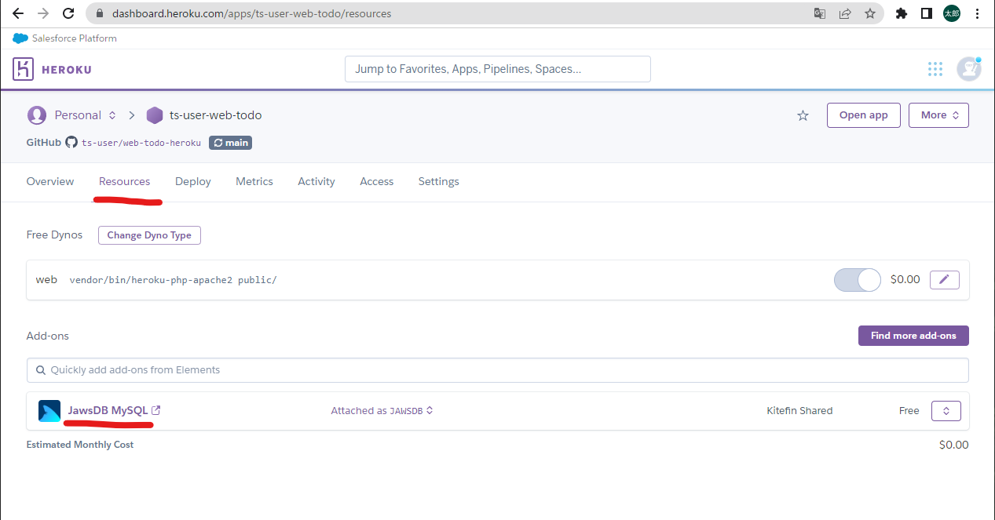Image resolution: width=995 pixels, height=520 pixels.
Task: Go forward in browser history
Action: [43, 13]
